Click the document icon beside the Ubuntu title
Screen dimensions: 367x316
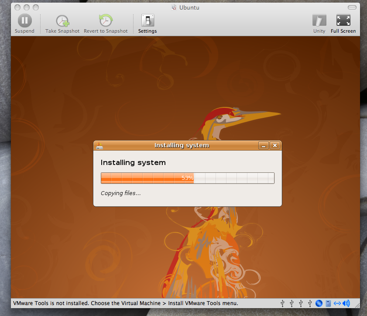tap(174, 7)
